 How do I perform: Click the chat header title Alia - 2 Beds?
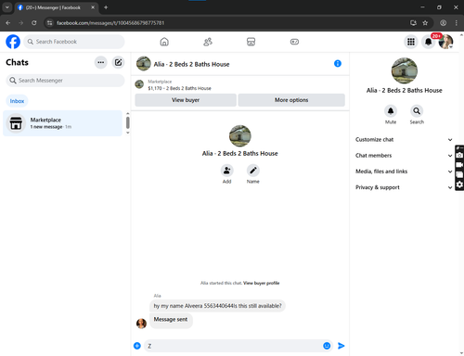(191, 64)
